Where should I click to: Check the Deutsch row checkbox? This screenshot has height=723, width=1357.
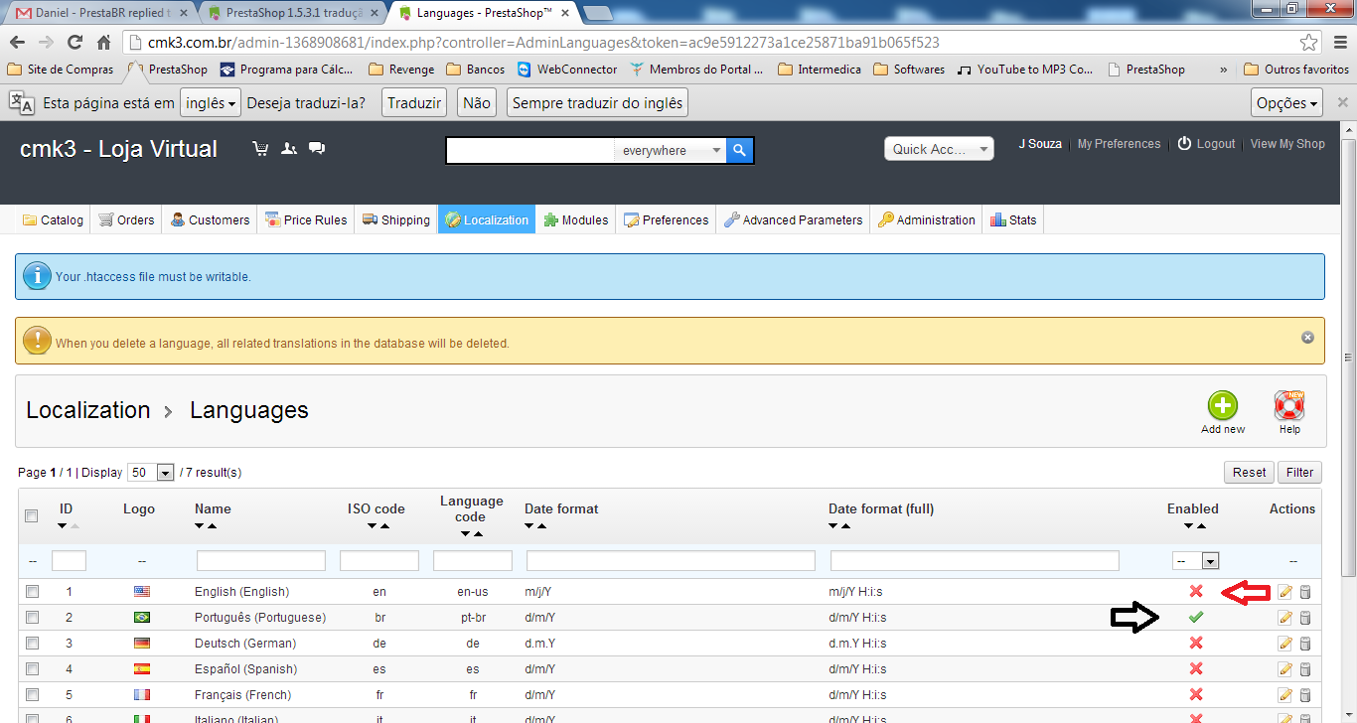tap(32, 644)
